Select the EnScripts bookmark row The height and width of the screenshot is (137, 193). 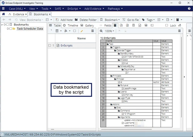(x=72, y=45)
